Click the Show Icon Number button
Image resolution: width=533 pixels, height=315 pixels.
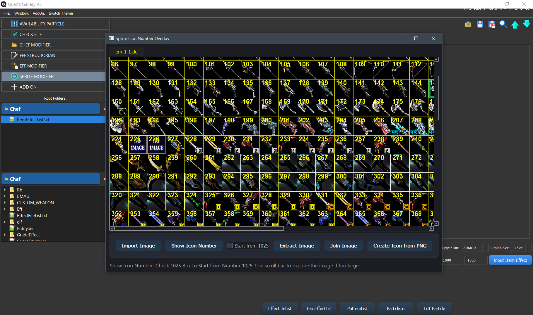coord(194,245)
